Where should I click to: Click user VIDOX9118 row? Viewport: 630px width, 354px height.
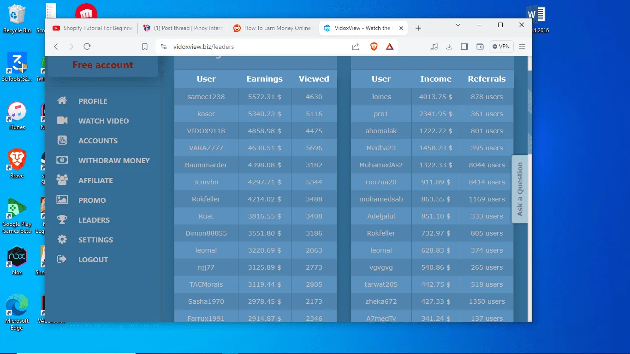256,131
